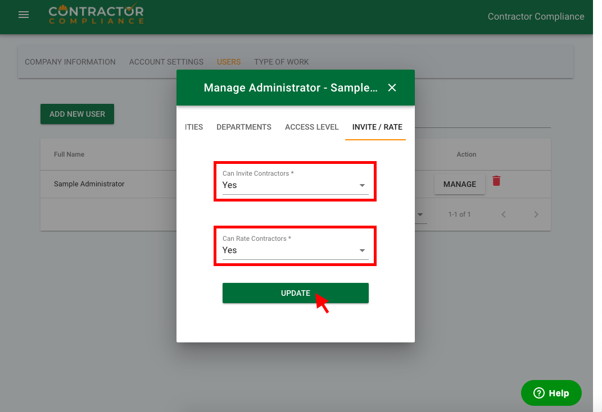This screenshot has height=412, width=602.
Task: Open the Type of Work tab
Action: 282,62
